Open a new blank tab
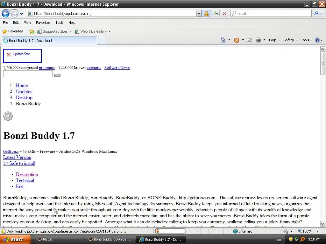 [102, 41]
